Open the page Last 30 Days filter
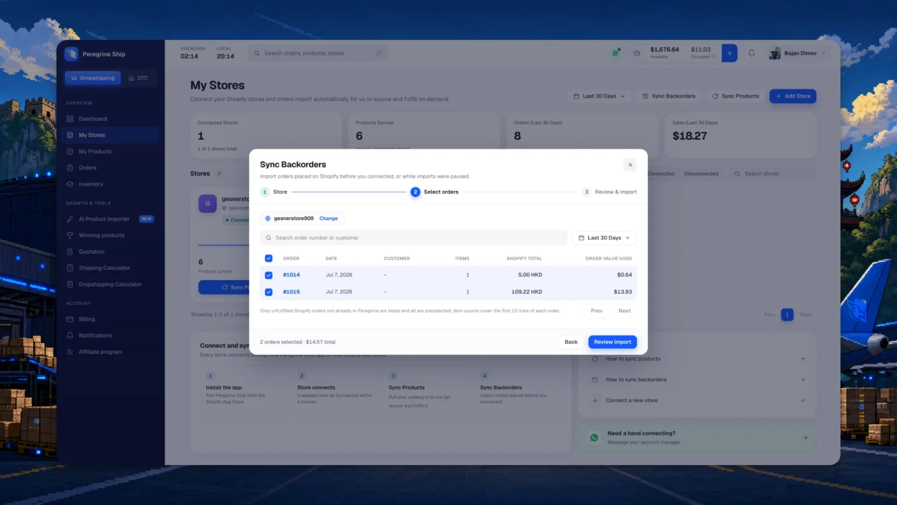This screenshot has height=505, width=897. point(599,96)
